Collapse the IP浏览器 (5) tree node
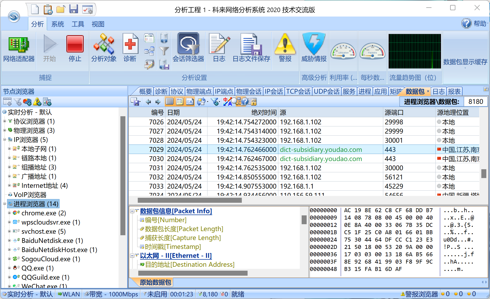Viewport: 490px width, 299px height. pyautogui.click(x=4, y=140)
